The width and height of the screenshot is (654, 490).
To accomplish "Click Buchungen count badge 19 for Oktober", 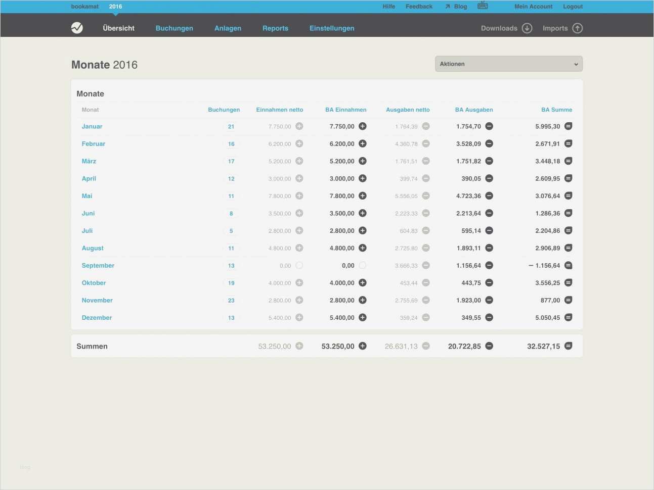I will click(x=231, y=283).
